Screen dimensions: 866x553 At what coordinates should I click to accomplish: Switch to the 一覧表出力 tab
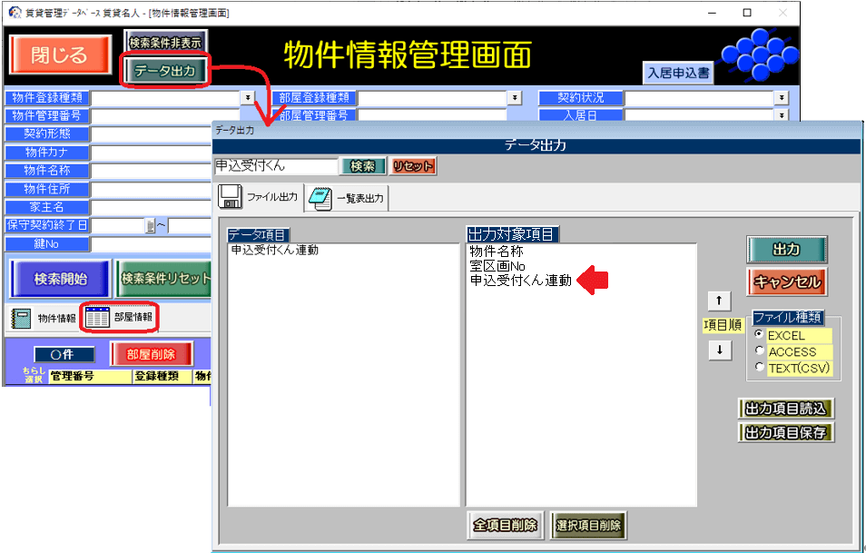point(349,198)
